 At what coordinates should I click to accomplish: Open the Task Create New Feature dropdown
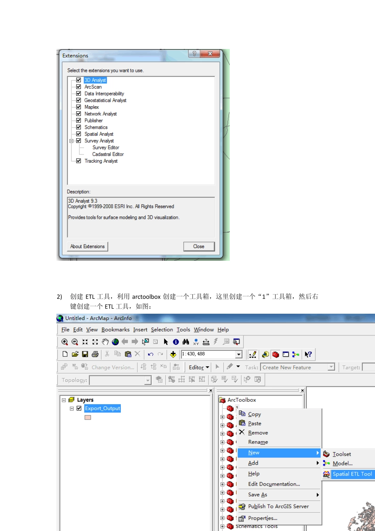tap(331, 367)
